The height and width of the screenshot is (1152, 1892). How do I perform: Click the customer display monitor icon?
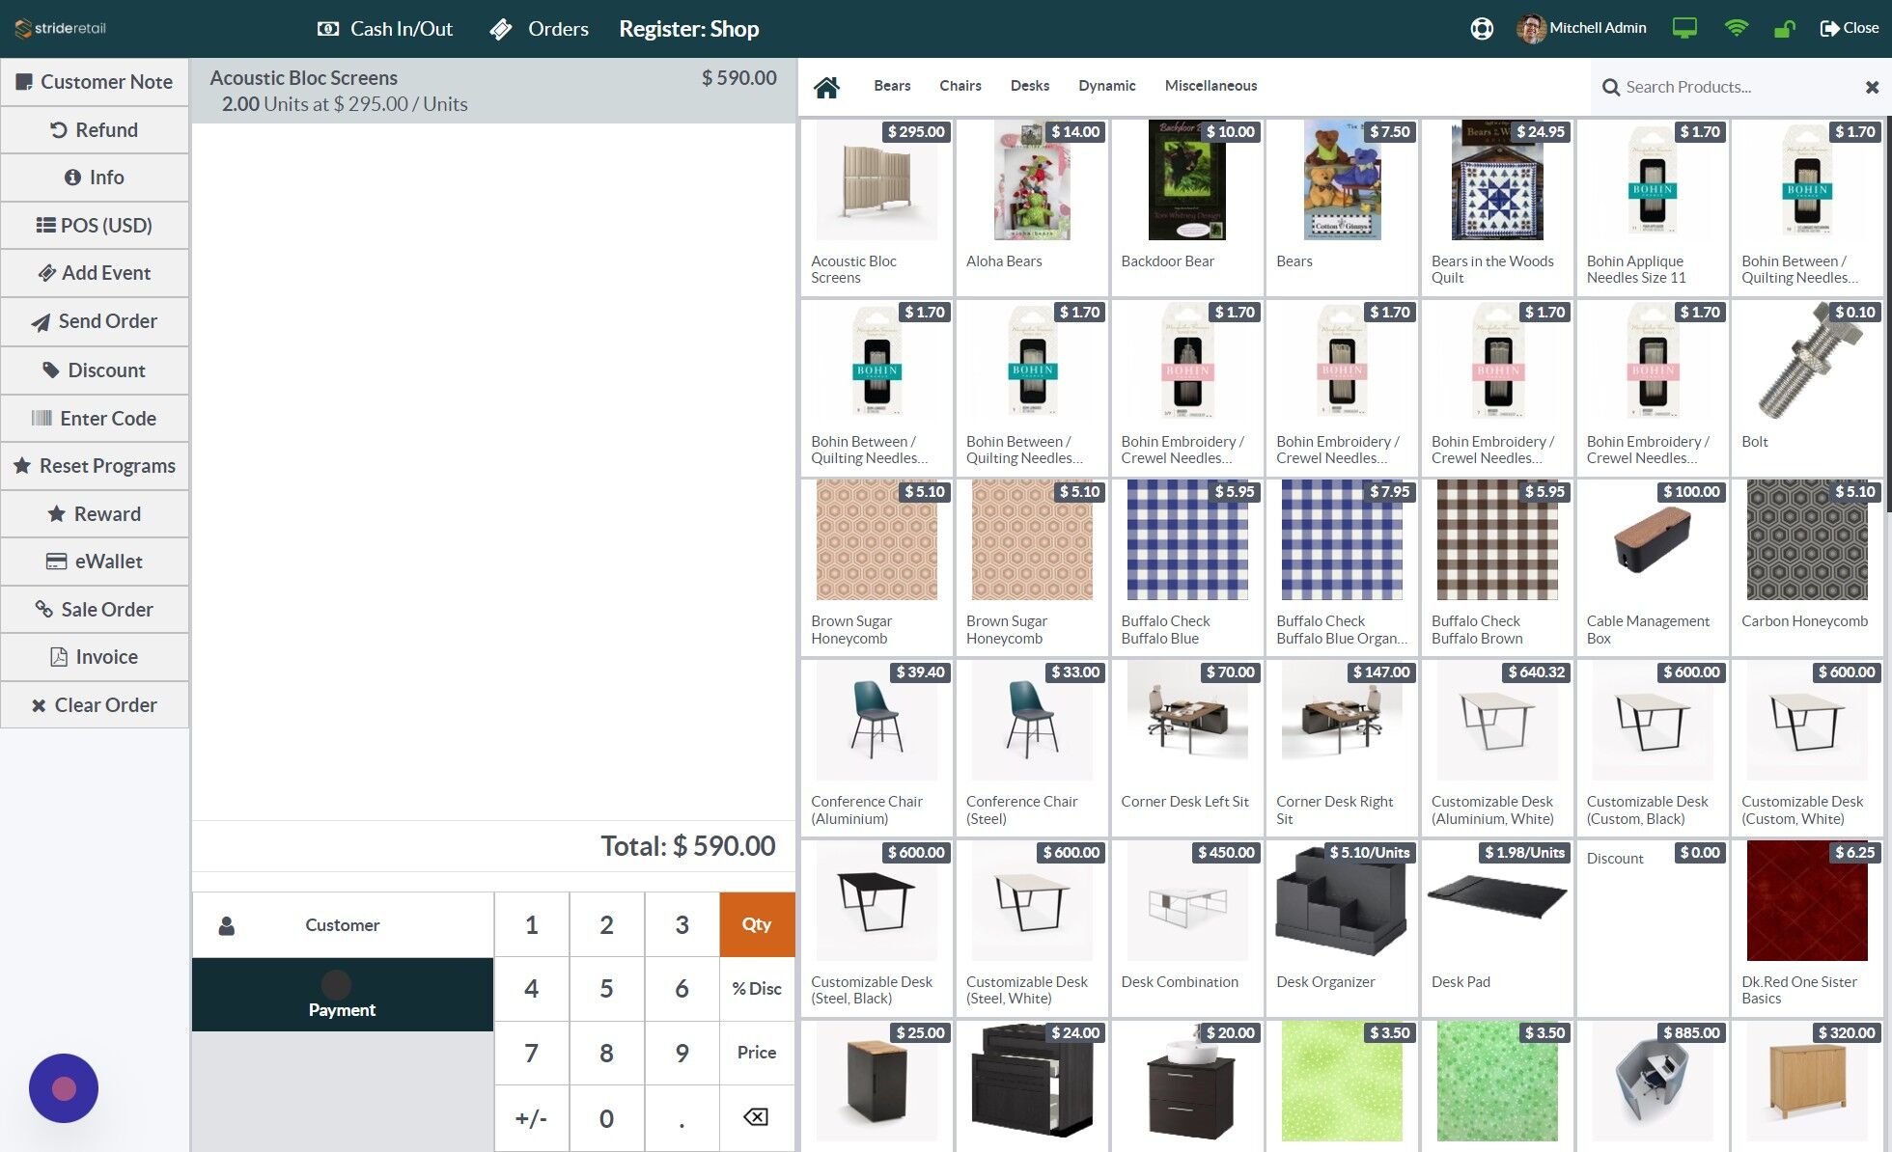tap(1683, 28)
